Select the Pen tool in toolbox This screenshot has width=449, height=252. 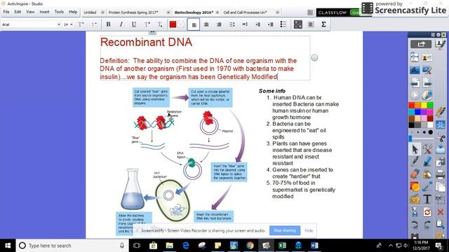click(415, 162)
